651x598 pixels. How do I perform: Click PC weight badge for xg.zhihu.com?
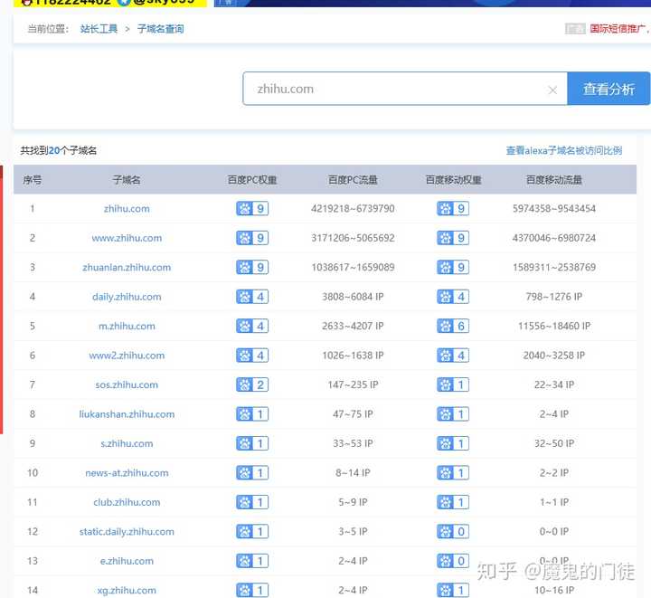252,590
